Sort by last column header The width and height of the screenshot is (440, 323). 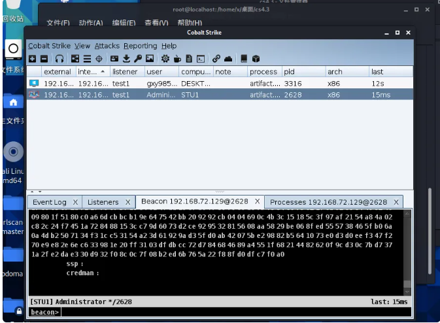tap(391, 72)
